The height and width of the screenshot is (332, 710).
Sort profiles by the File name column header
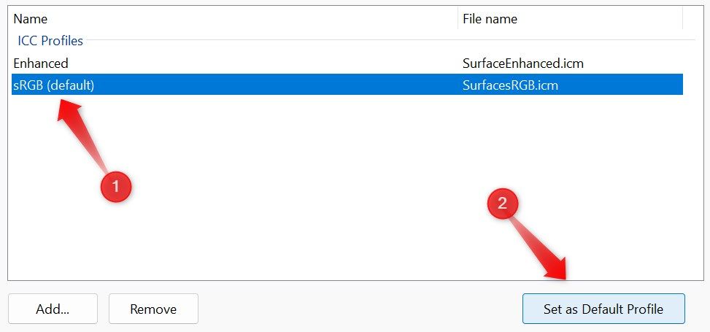571,18
